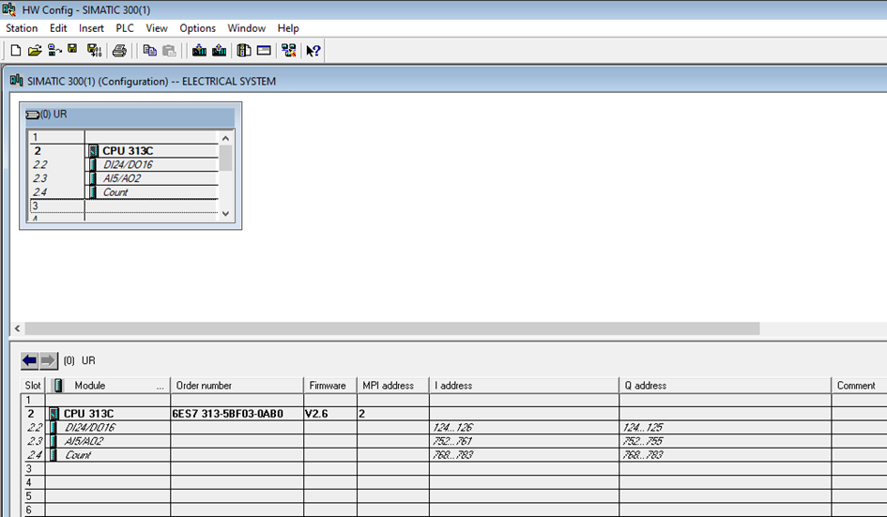887x517 pixels.
Task: Select the CPU 313C row in the rack
Action: 127,150
